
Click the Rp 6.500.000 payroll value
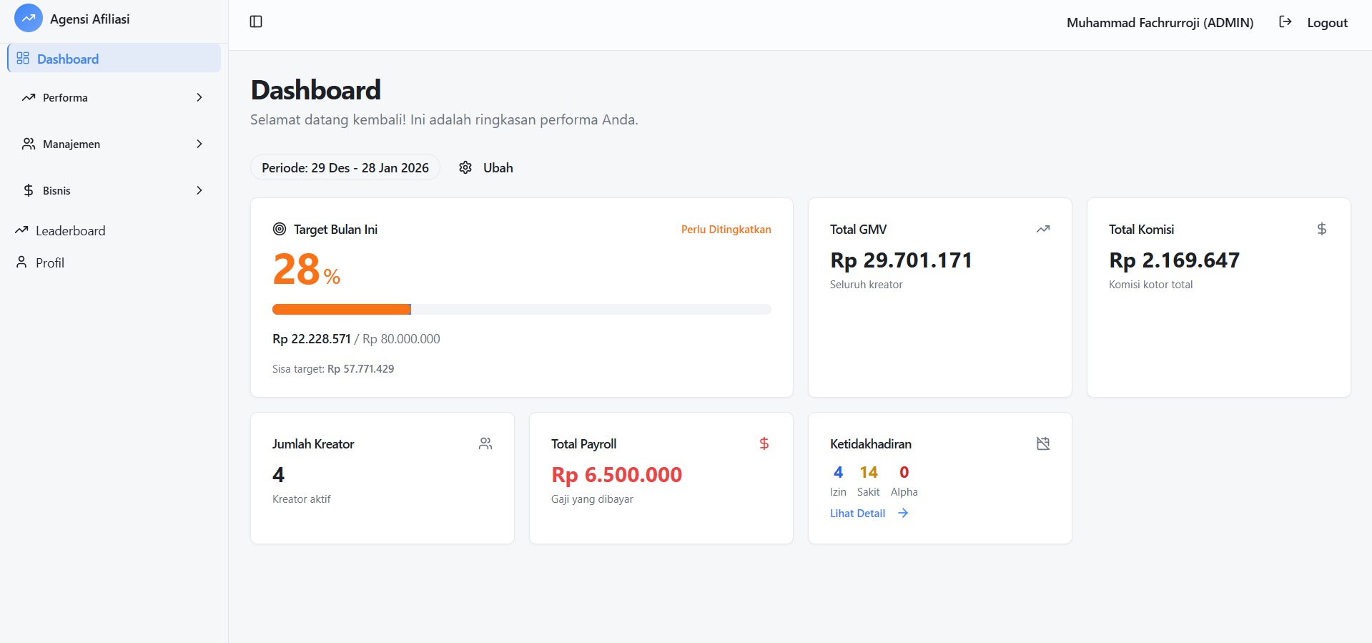tap(616, 474)
